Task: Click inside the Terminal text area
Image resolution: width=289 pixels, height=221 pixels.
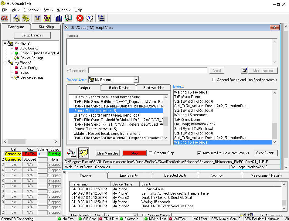Action: [169, 52]
